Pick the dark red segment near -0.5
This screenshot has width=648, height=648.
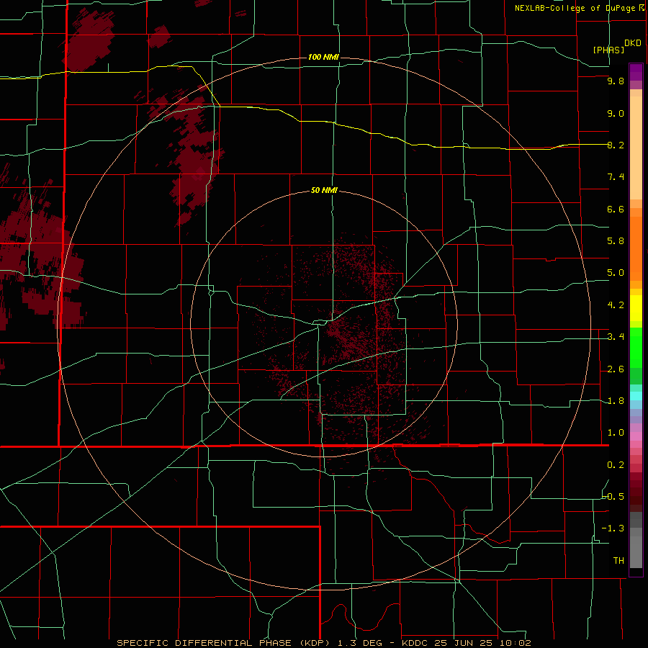636,496
